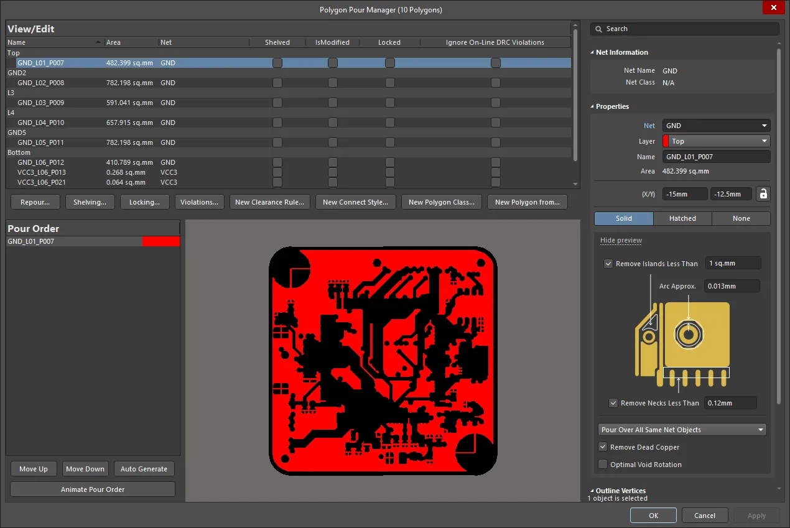Uncheck Remove Islands Less Than
This screenshot has width=790, height=528.
pos(608,264)
